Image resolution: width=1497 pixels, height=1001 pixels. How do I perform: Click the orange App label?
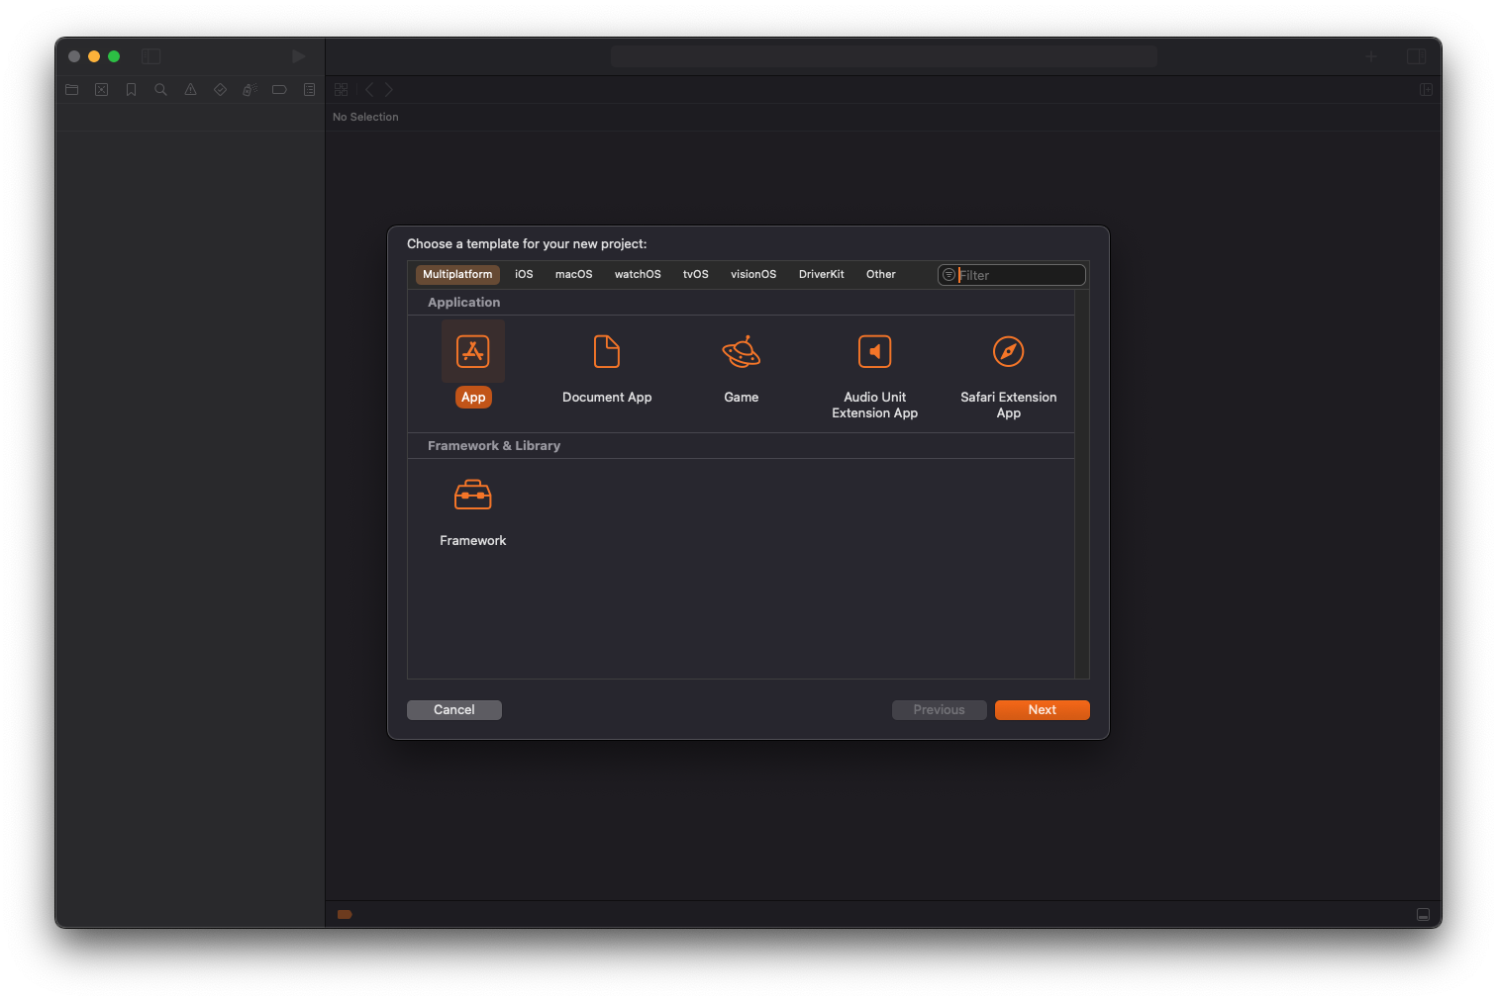coord(473,398)
